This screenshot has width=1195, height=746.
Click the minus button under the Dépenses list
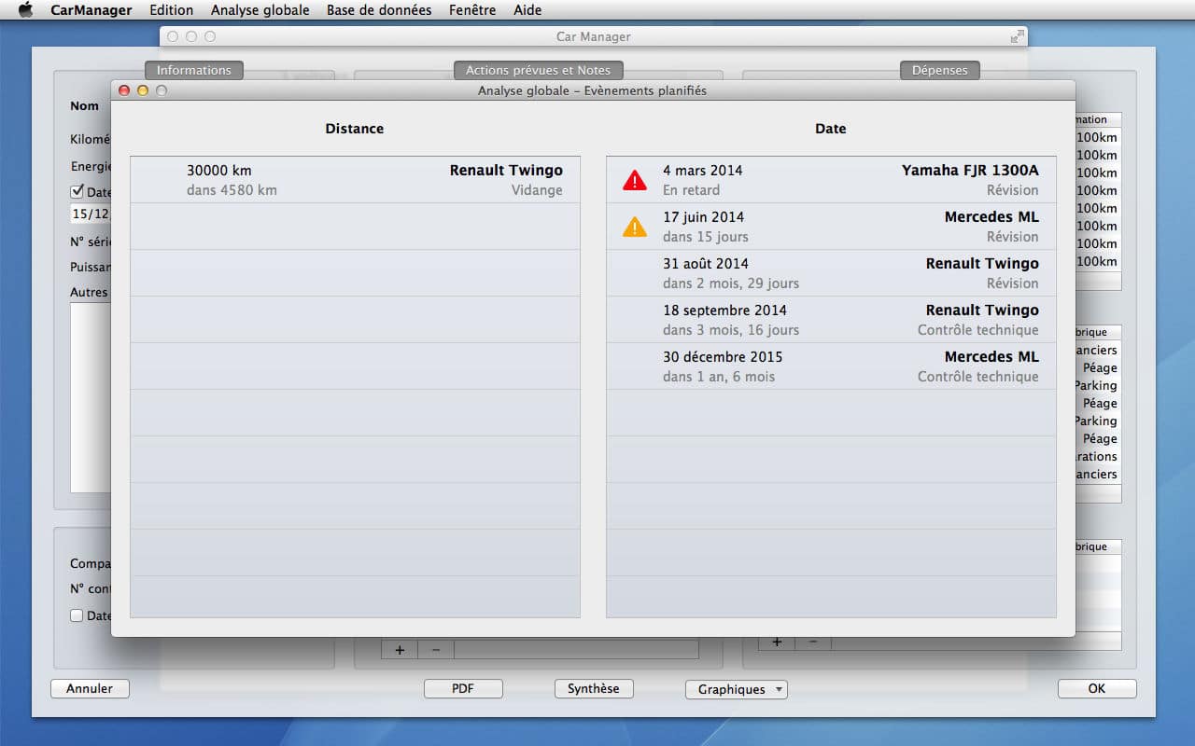click(813, 642)
